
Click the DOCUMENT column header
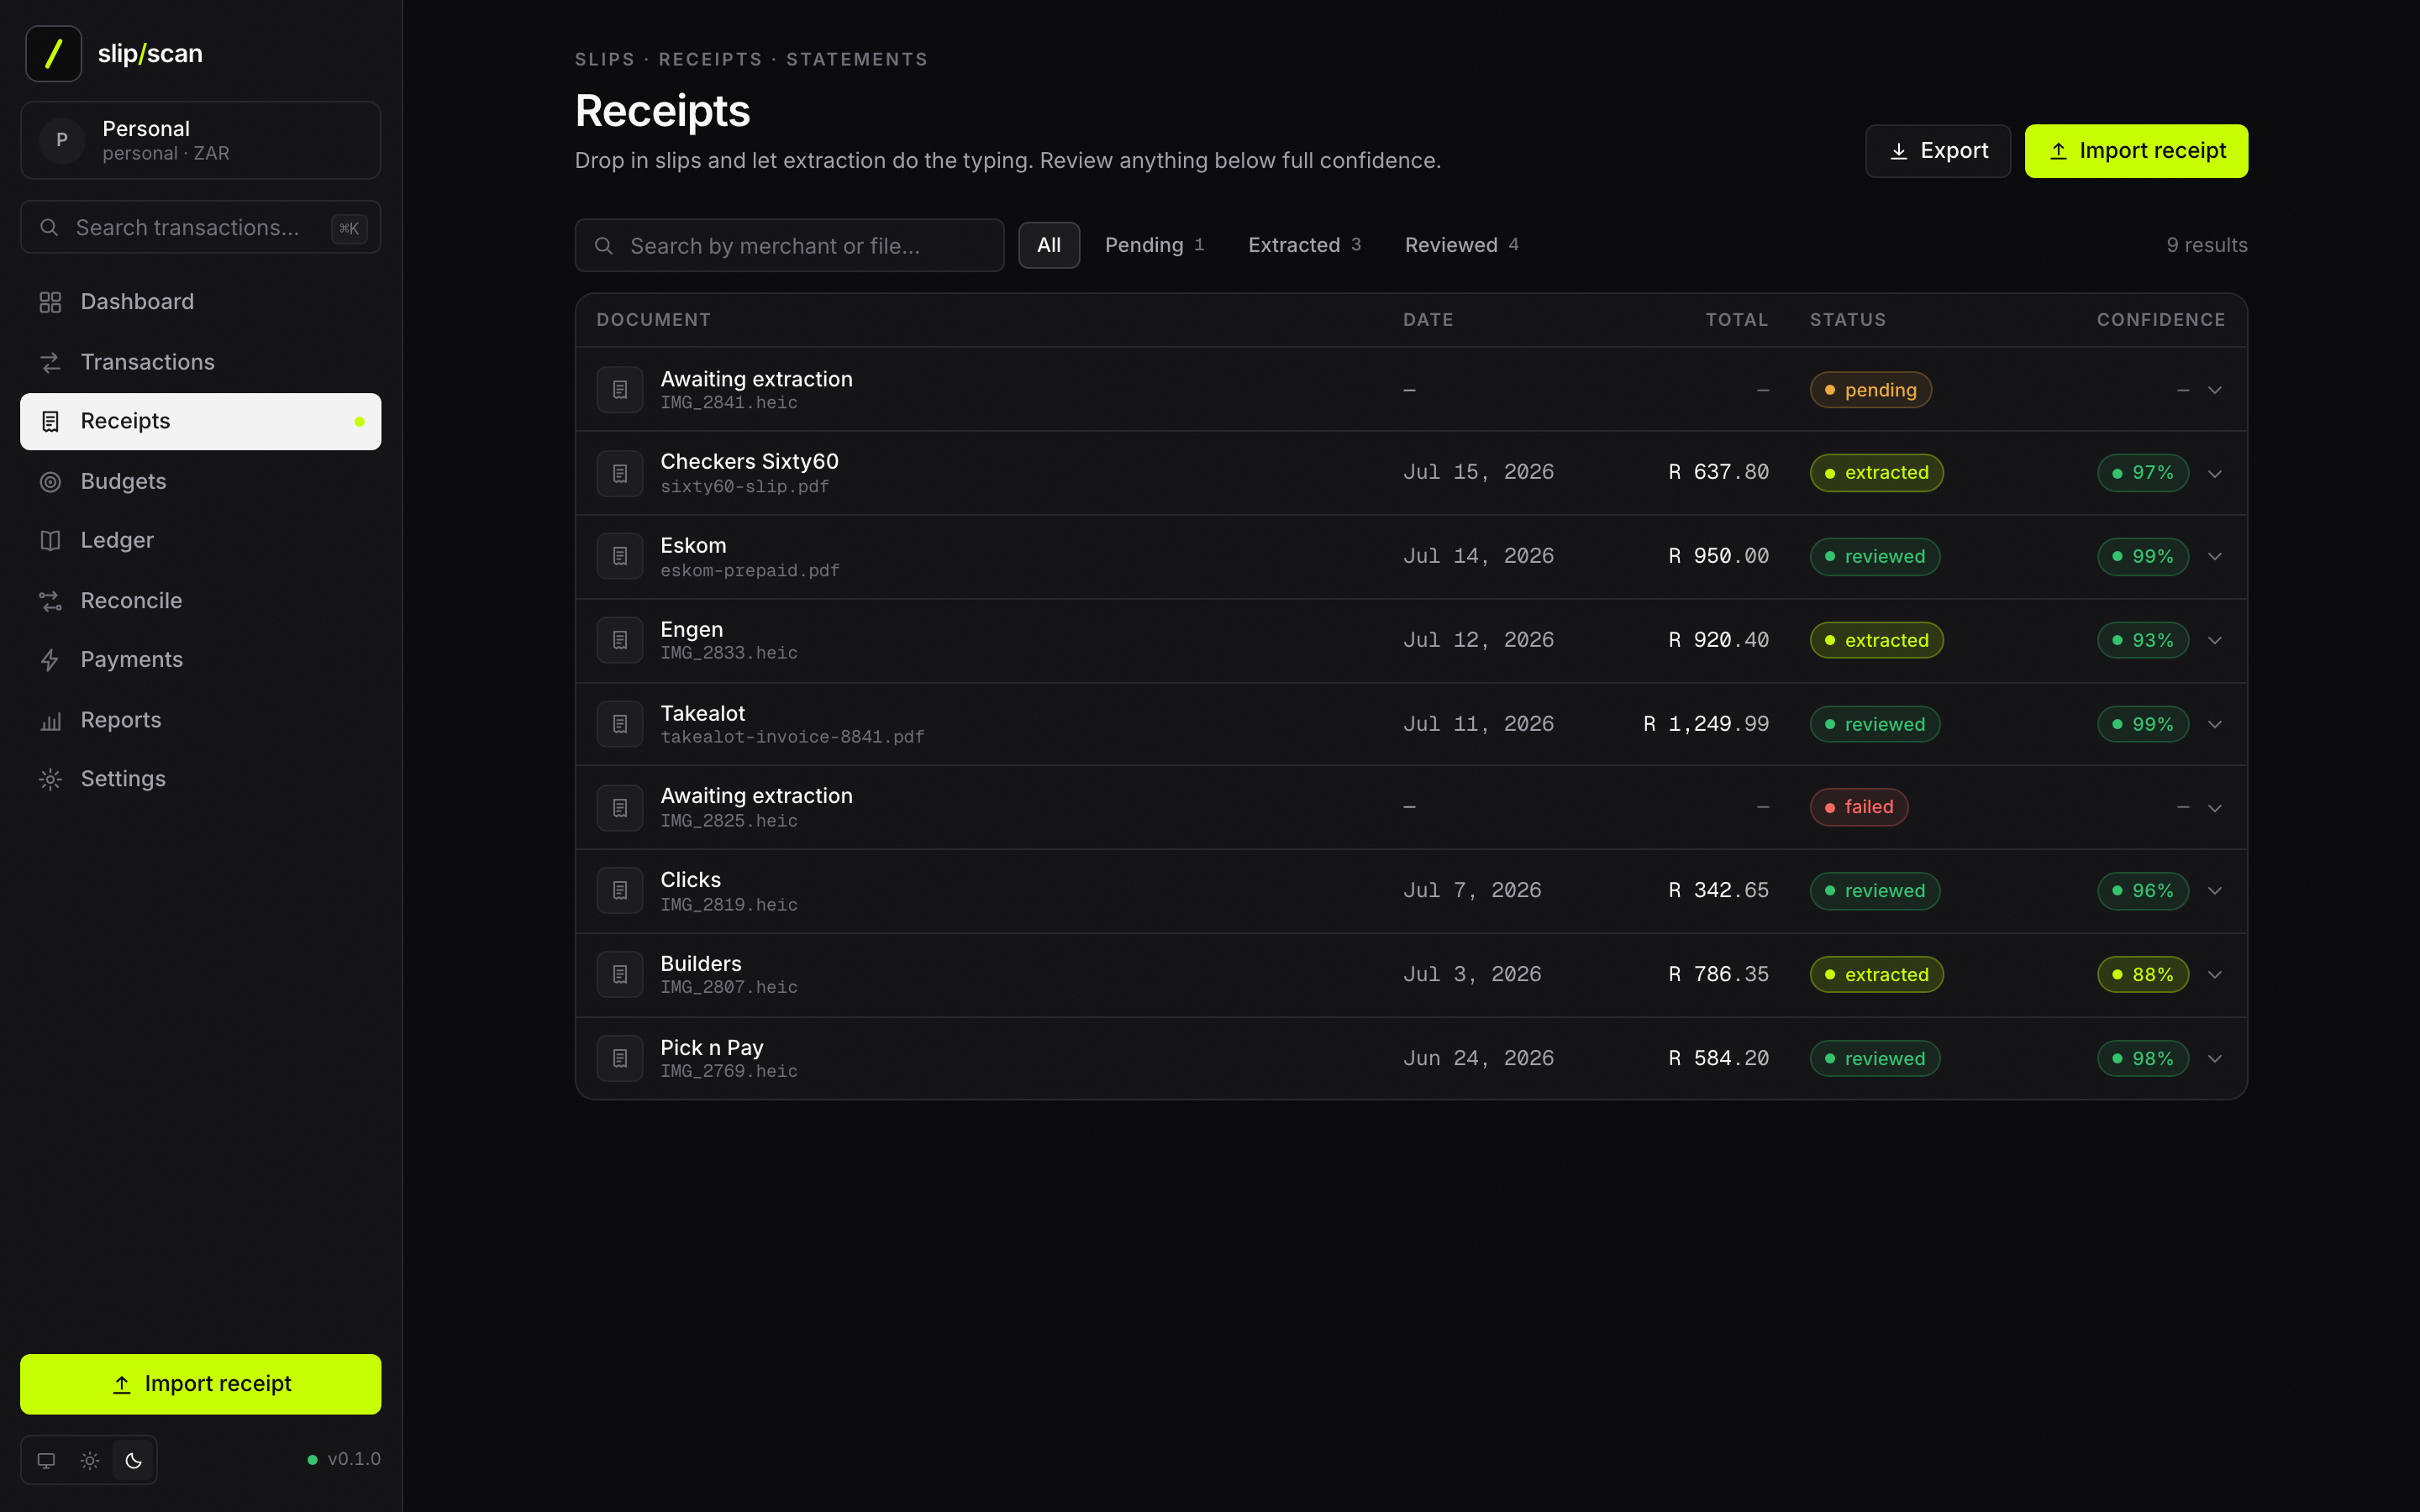click(x=653, y=320)
